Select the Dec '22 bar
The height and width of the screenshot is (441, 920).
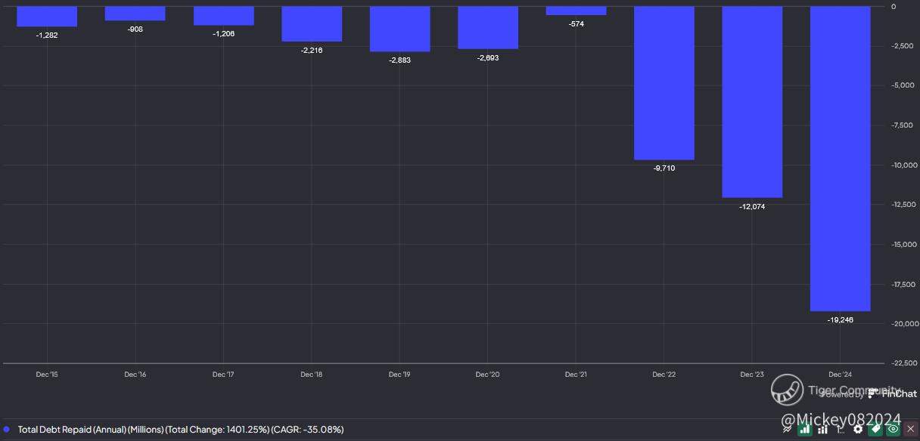pos(664,83)
